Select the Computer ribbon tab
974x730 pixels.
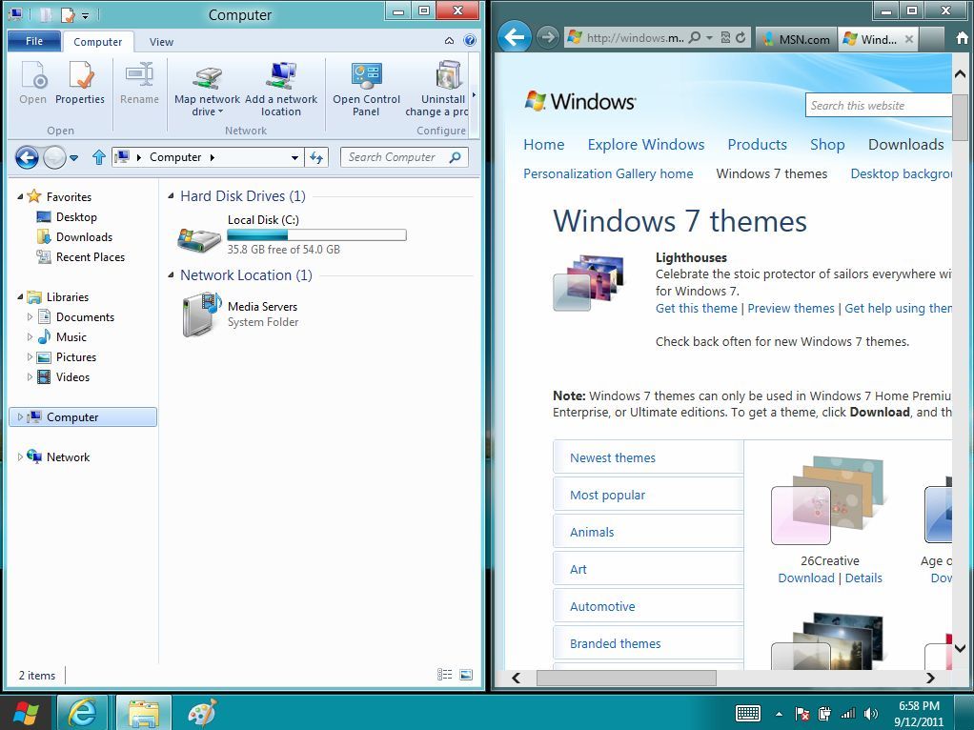(97, 42)
